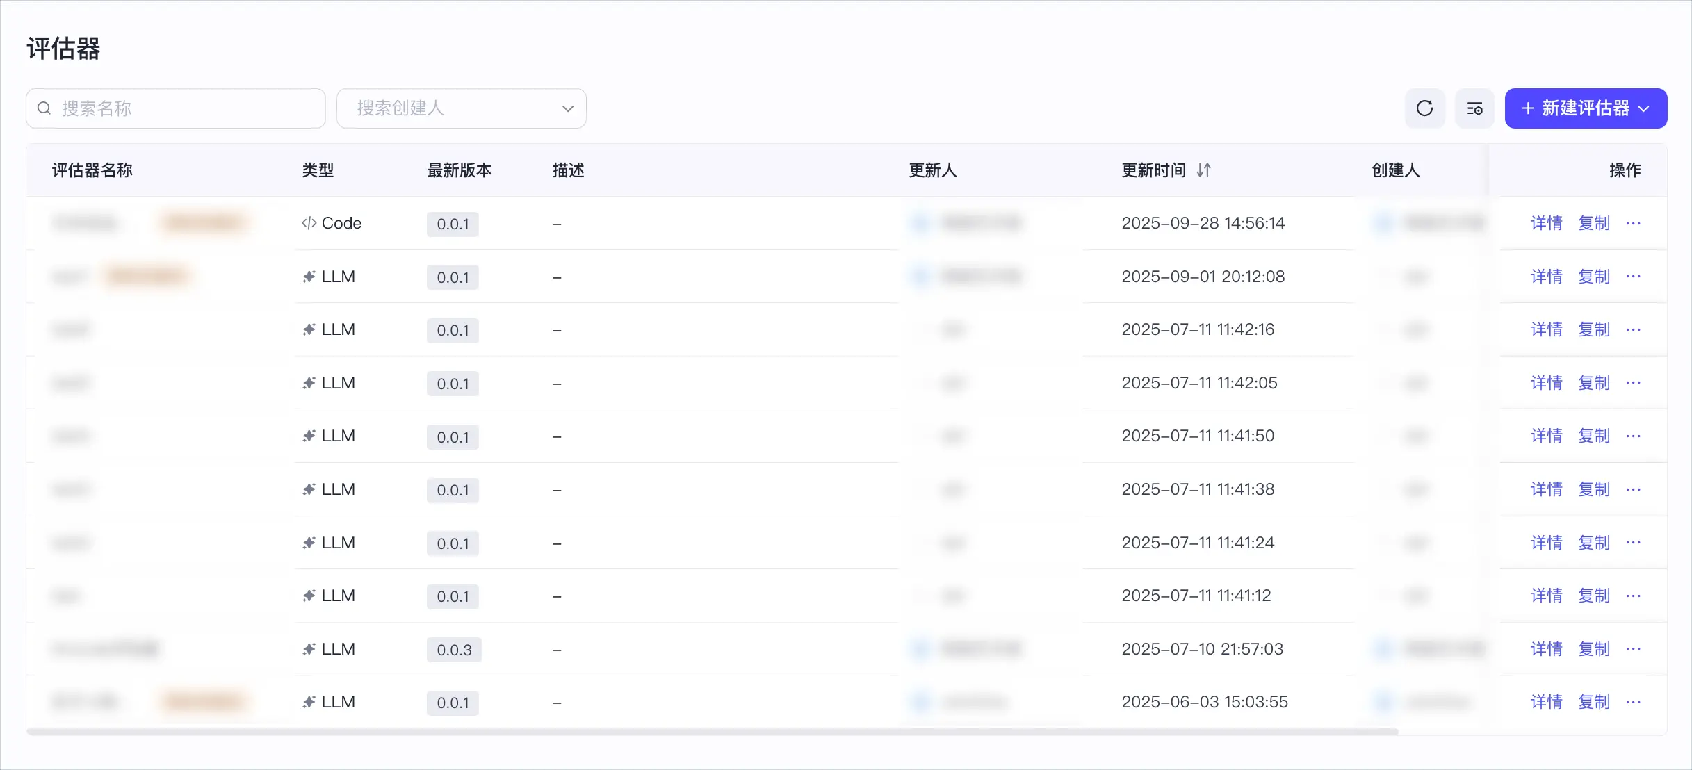Viewport: 1692px width, 770px height.
Task: Open more actions for 2025-07-11 11:41:12 row
Action: (1633, 596)
